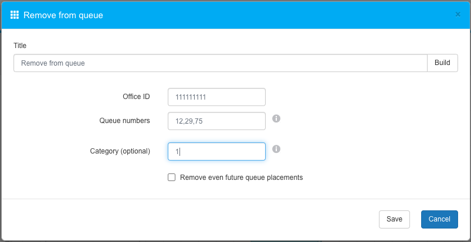Screen dimensions: 471x242
Task: Focus the Title text input field
Action: [x=220, y=63]
